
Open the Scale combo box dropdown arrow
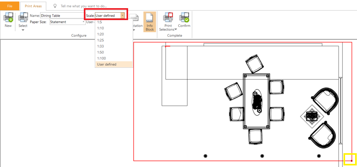click(x=122, y=16)
